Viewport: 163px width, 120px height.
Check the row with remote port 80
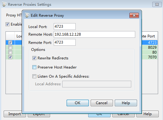tap(10, 52)
